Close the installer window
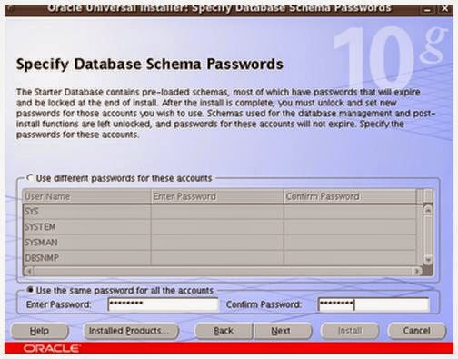Viewport: 458px width, 359px height. [444, 9]
